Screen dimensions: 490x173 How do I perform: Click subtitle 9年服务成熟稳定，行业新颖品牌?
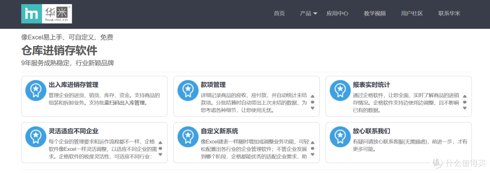click(x=68, y=63)
